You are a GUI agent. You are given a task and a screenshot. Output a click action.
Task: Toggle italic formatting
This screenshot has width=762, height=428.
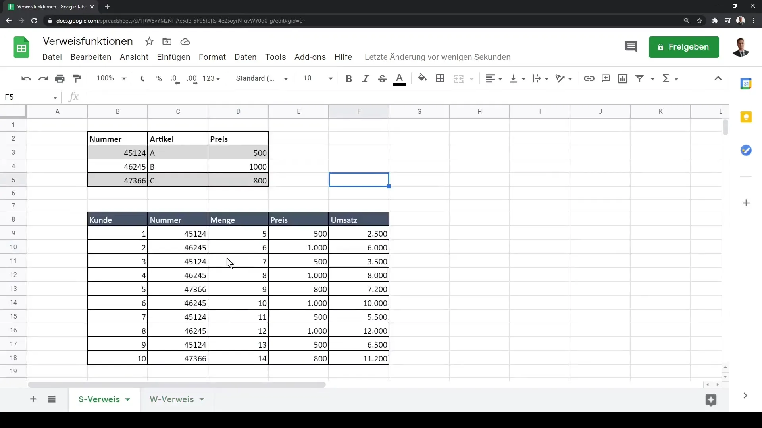click(x=366, y=78)
